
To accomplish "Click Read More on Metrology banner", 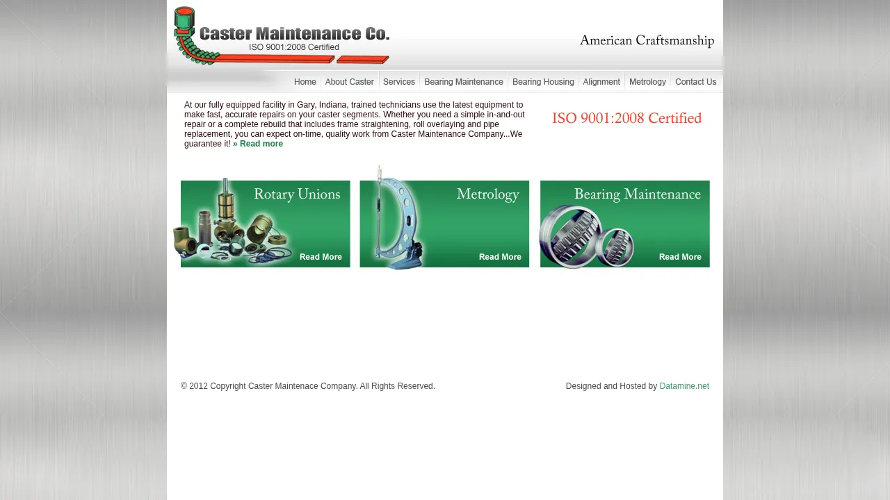I will pyautogui.click(x=500, y=257).
